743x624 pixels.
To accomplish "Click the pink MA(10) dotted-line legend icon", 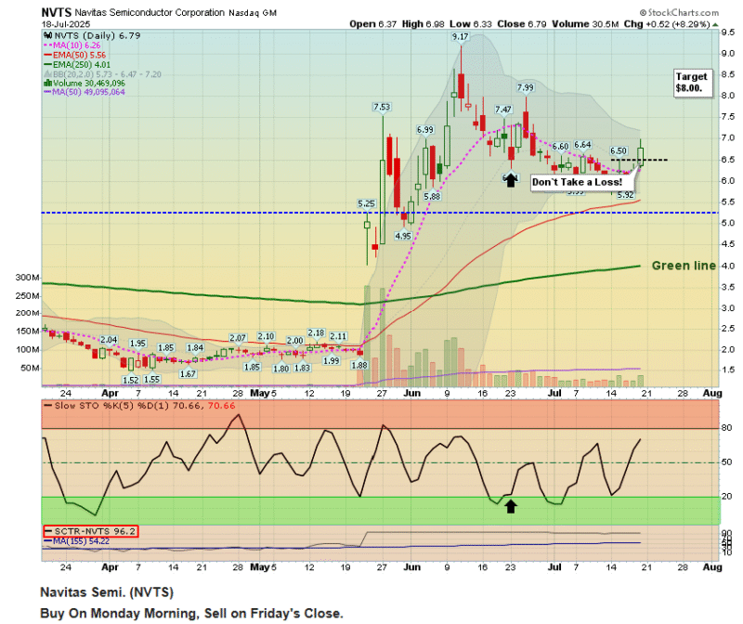I will [x=48, y=45].
